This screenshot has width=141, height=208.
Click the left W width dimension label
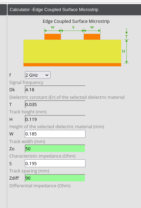coord(52,27)
